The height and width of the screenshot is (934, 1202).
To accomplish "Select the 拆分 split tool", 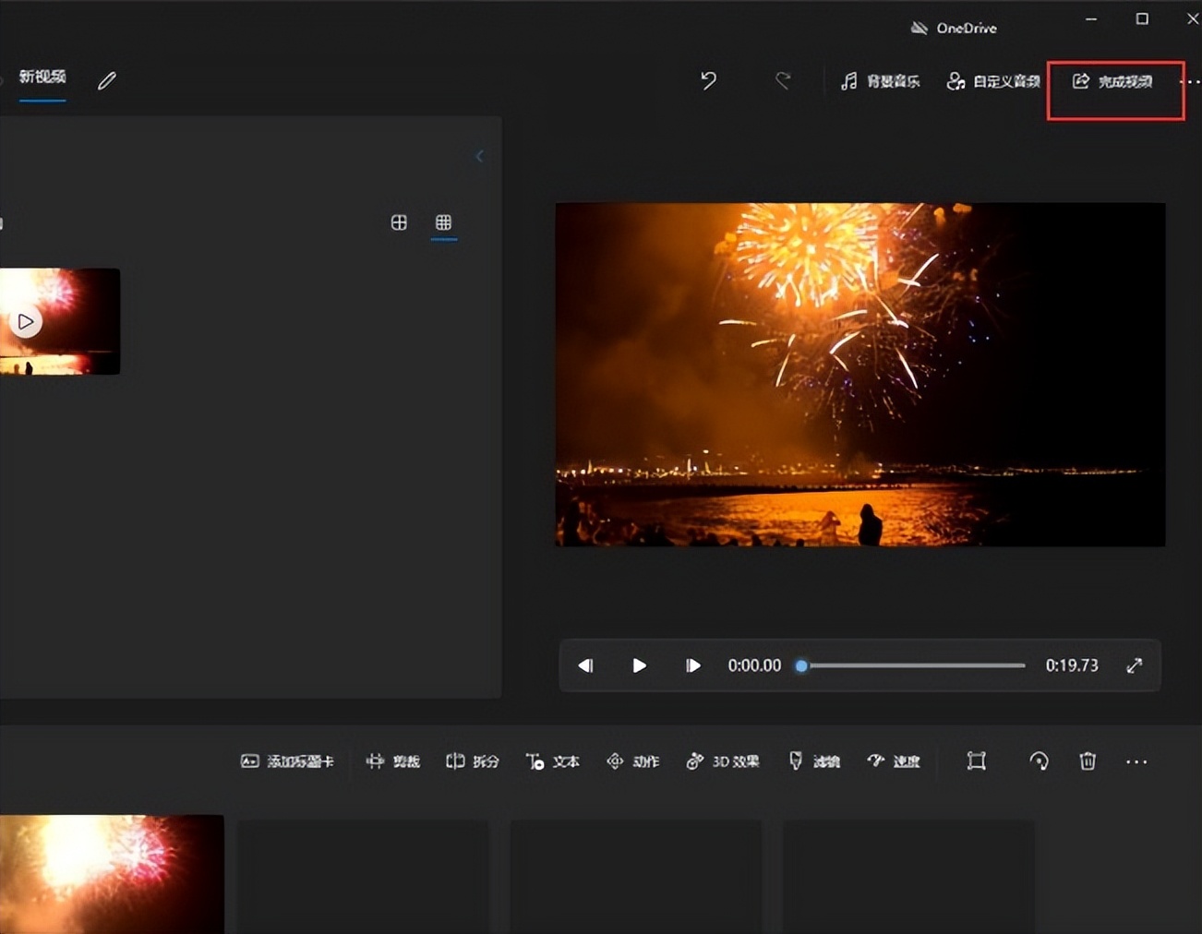I will click(472, 761).
